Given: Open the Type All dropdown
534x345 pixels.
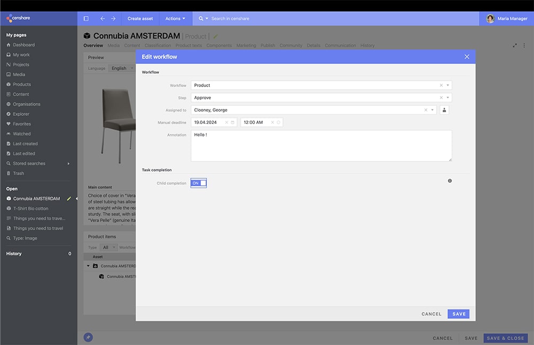Looking at the screenshot, I should (108, 247).
